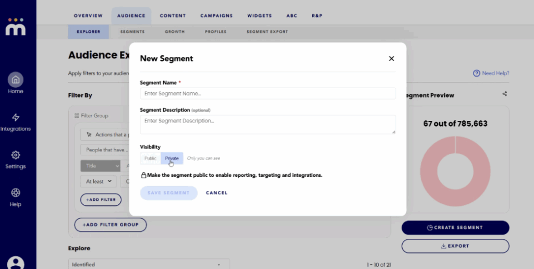Switch to the Campaigns tab
The width and height of the screenshot is (534, 269).
pos(216,16)
